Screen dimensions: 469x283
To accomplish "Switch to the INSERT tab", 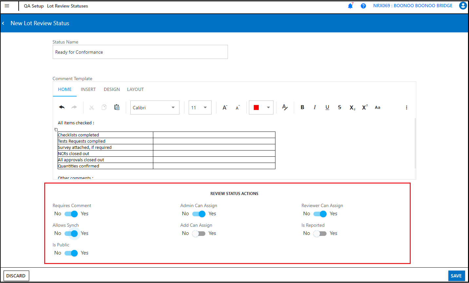I will (x=88, y=89).
